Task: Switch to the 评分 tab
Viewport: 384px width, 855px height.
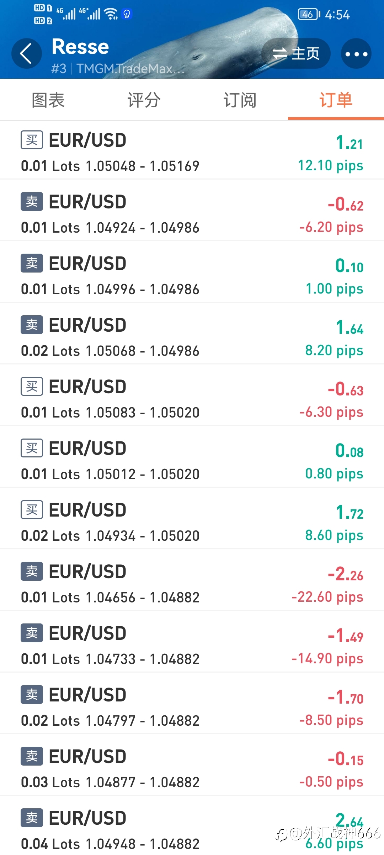Action: click(144, 100)
